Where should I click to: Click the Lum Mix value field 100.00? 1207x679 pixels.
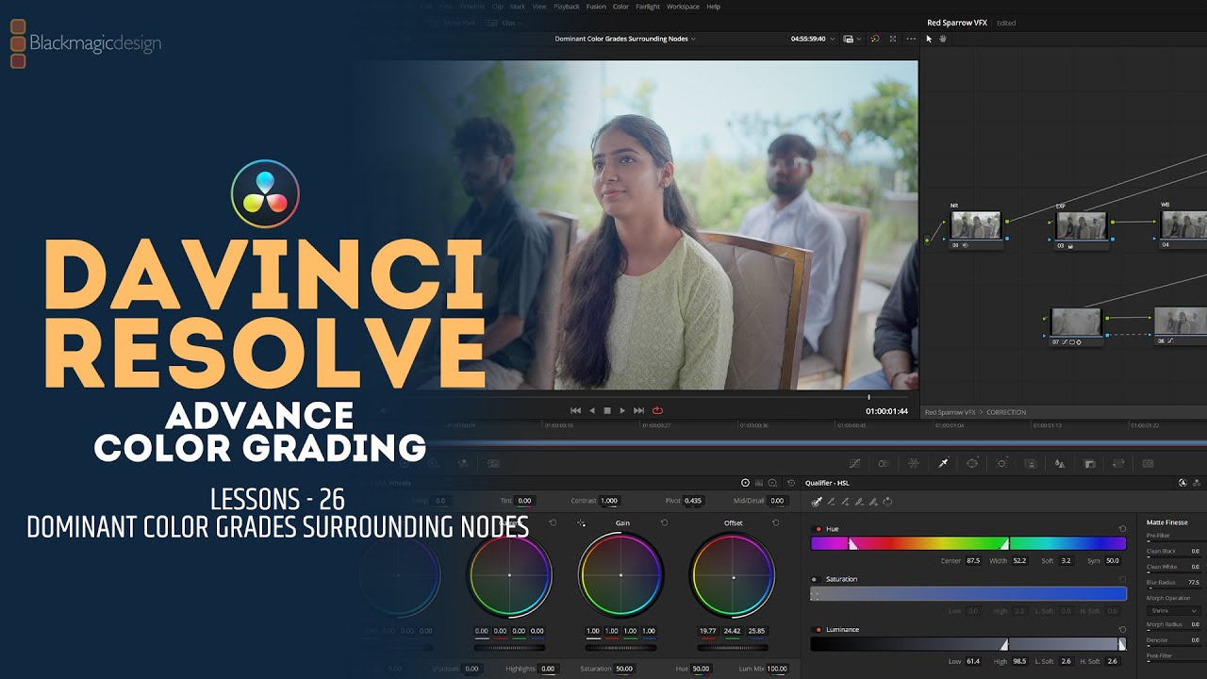tap(777, 669)
